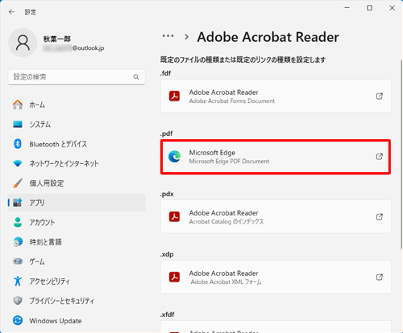Open external-link icon for .fdf
This screenshot has width=403, height=333.
[x=379, y=96]
